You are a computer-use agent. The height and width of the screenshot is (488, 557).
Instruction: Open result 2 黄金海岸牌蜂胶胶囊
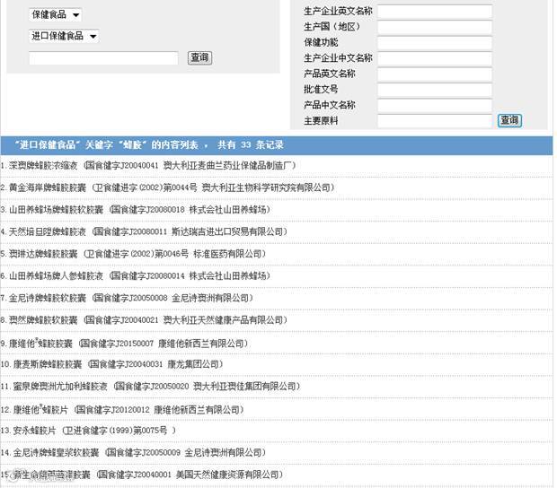[167, 187]
